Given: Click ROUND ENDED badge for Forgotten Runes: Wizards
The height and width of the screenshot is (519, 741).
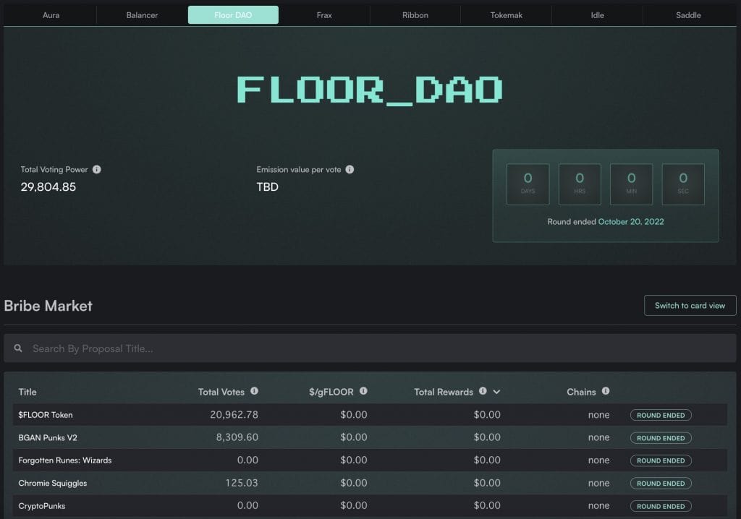Looking at the screenshot, I should tap(661, 460).
